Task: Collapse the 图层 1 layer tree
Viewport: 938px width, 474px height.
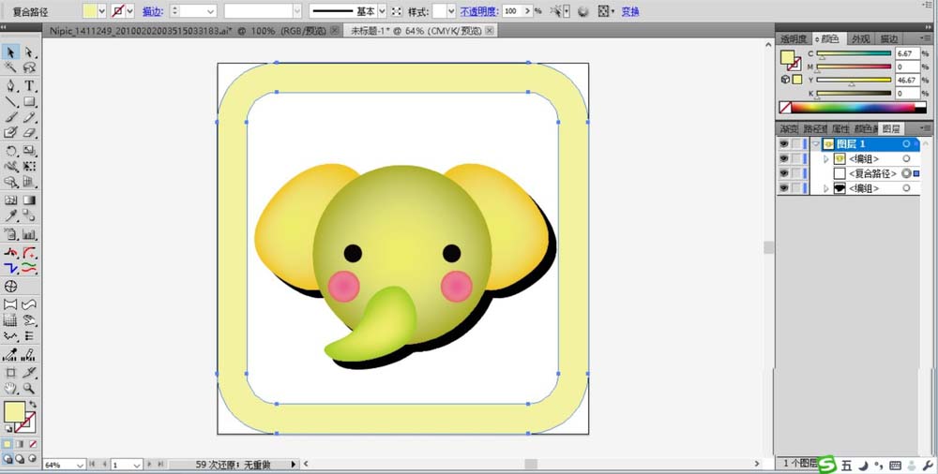Action: 816,144
